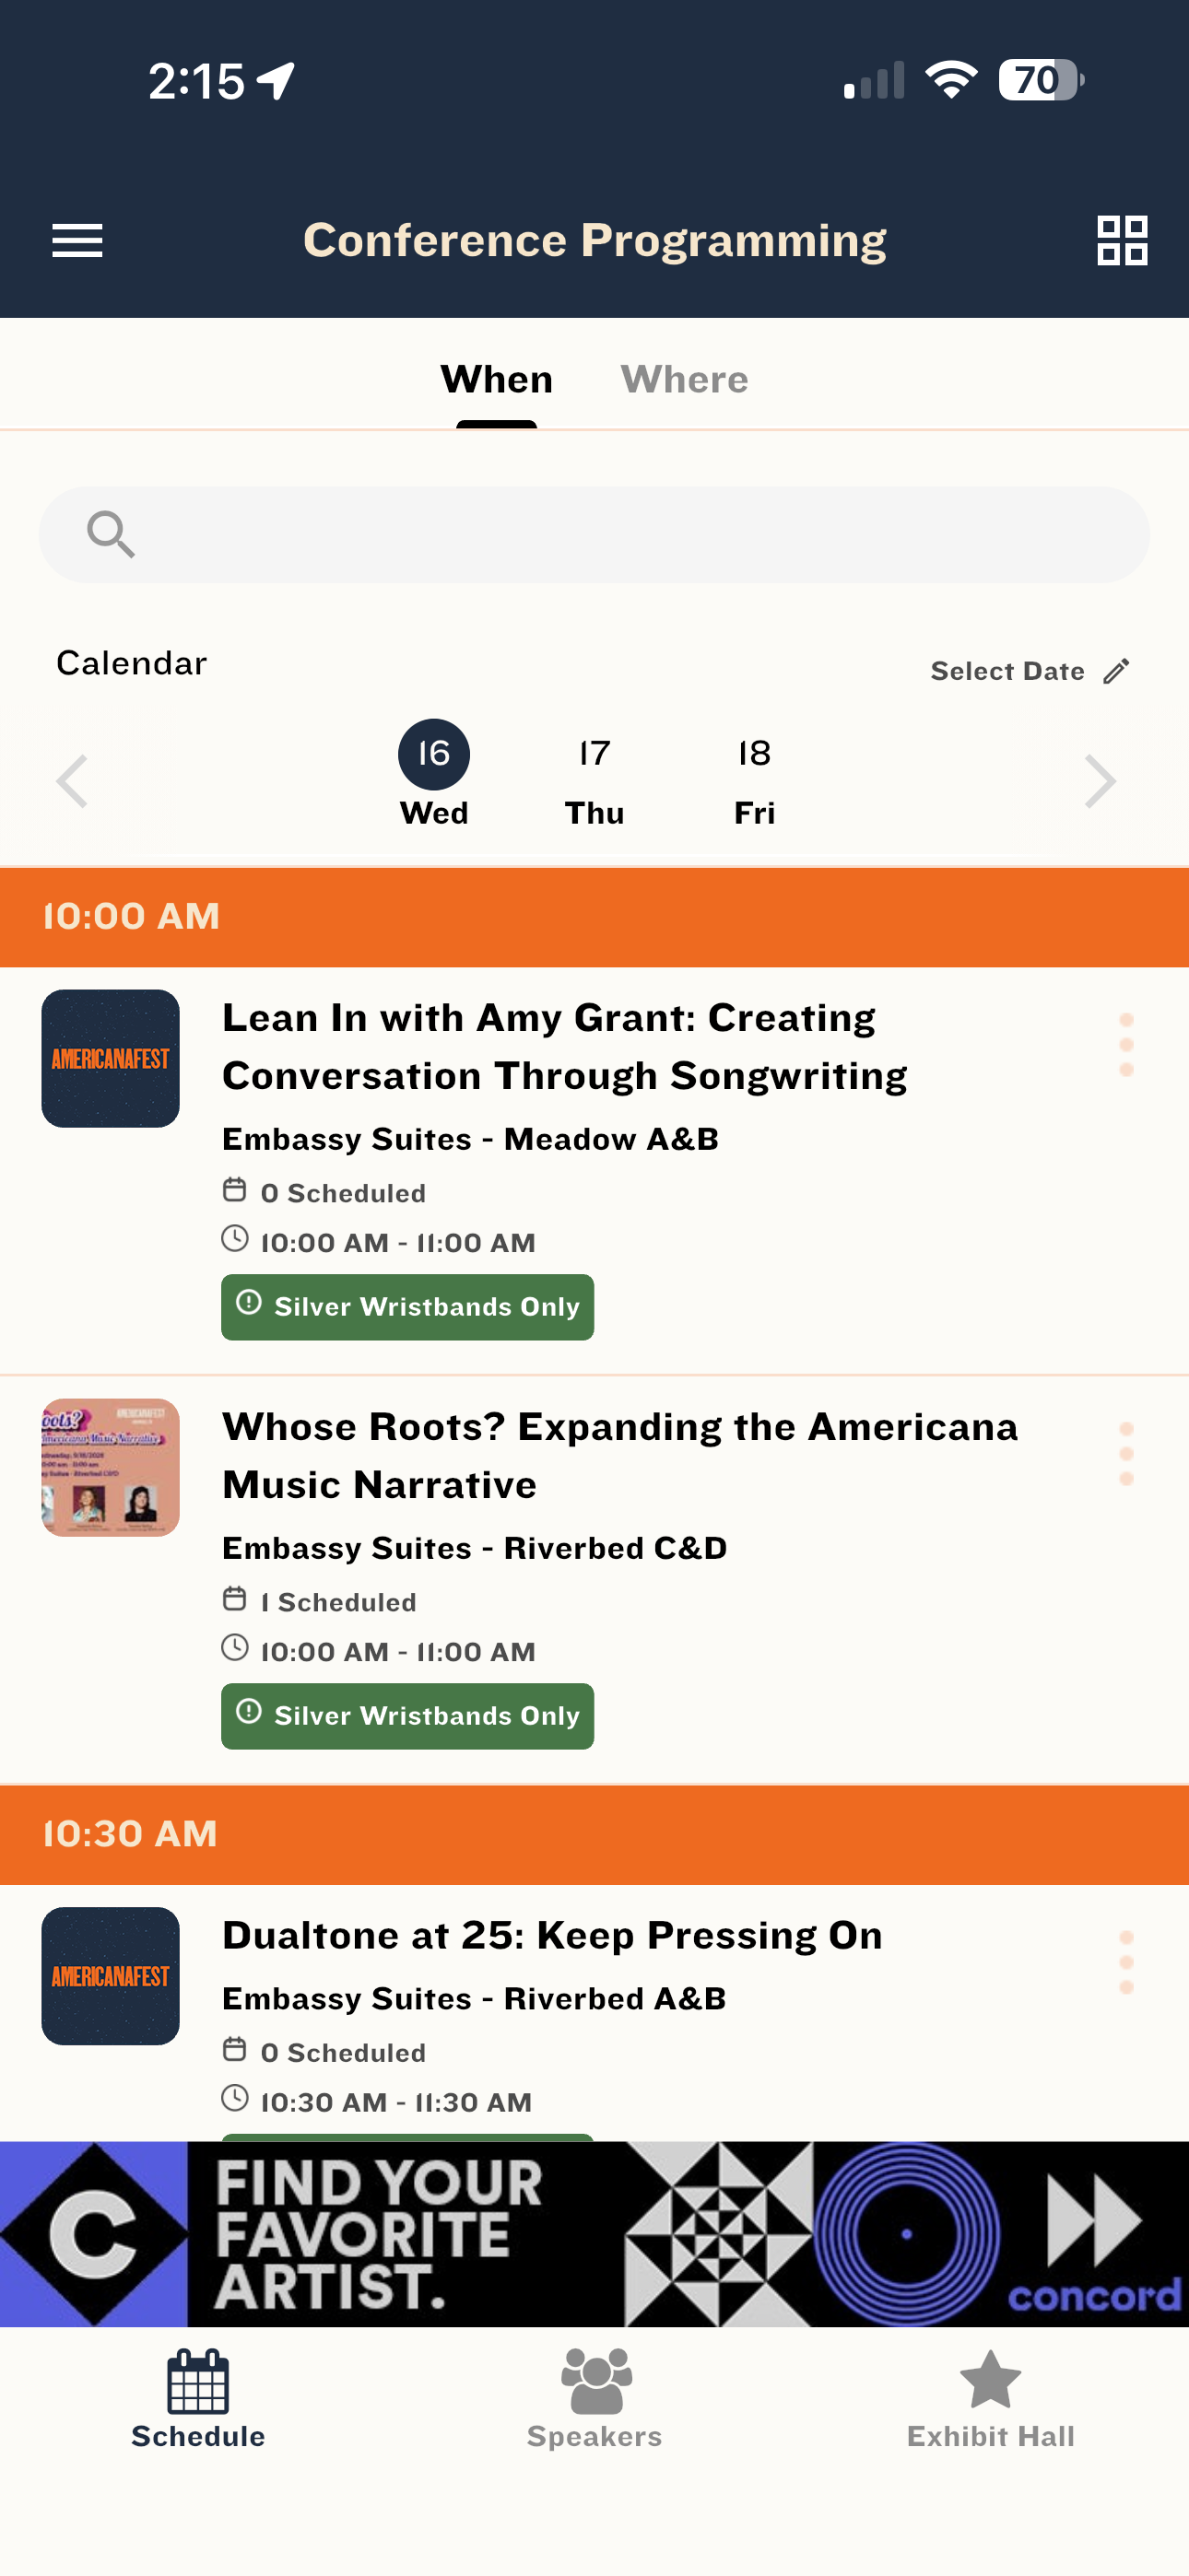1189x2576 pixels.
Task: Go to next calendar dates arrow
Action: click(x=1100, y=781)
